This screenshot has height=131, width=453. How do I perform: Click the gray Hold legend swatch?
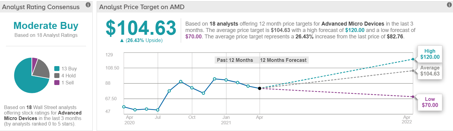point(56,76)
